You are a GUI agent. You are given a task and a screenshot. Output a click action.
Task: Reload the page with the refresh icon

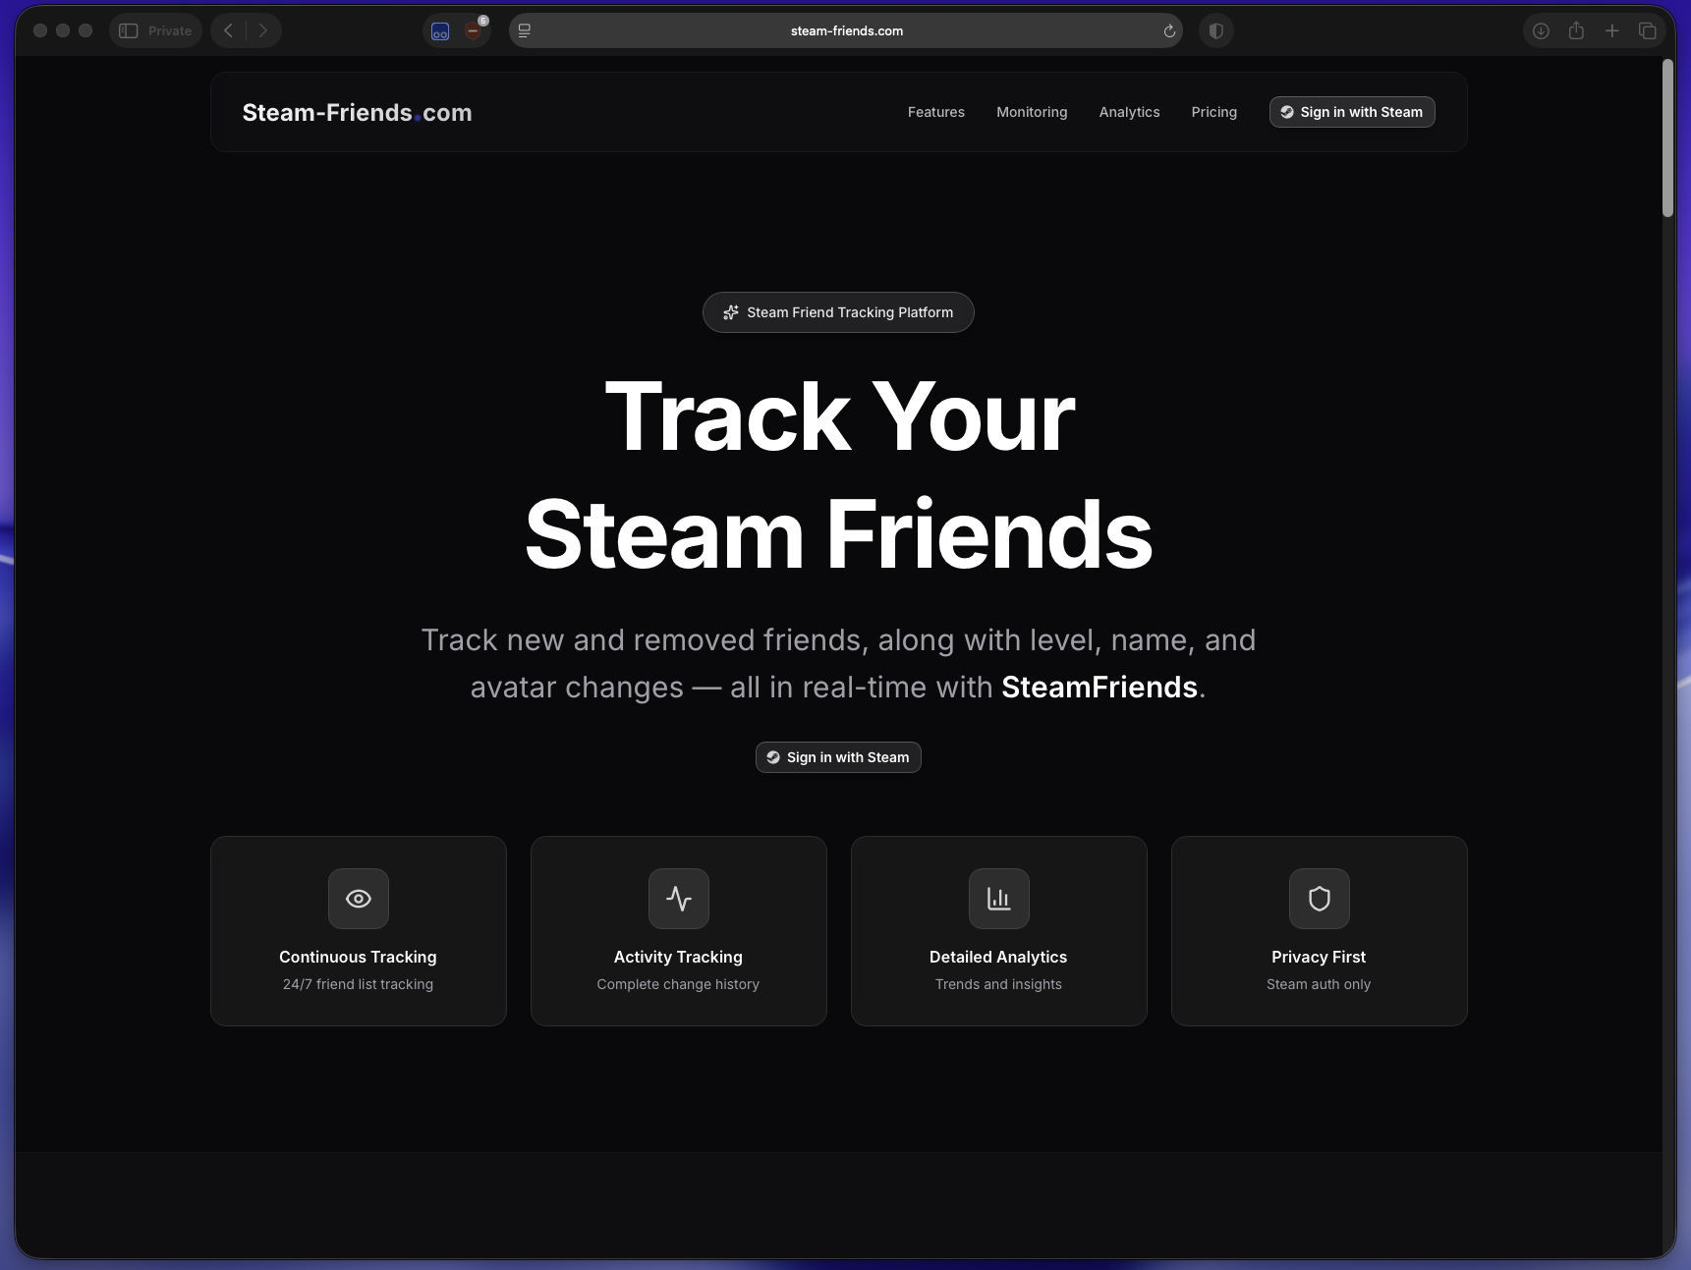(1169, 31)
